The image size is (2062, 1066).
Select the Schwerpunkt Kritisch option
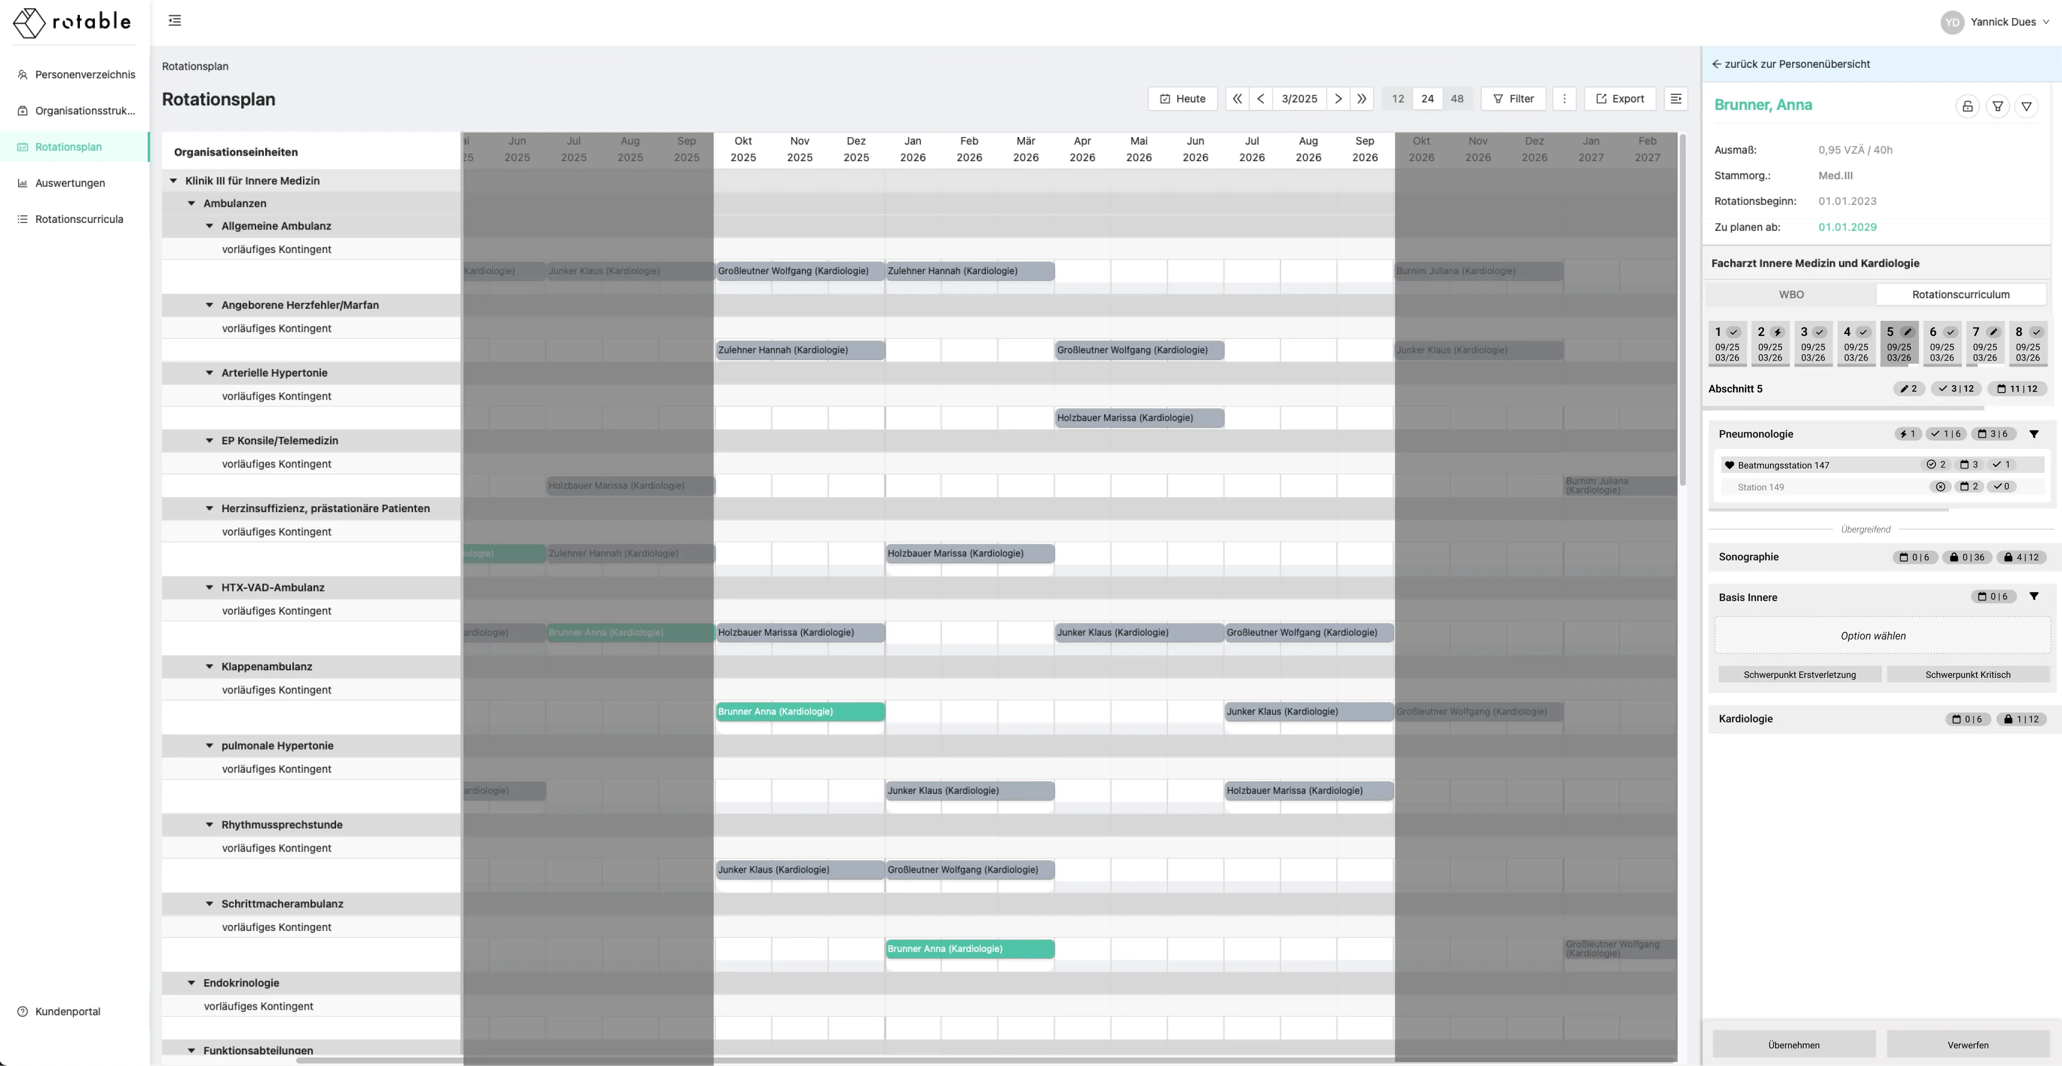[1968, 674]
